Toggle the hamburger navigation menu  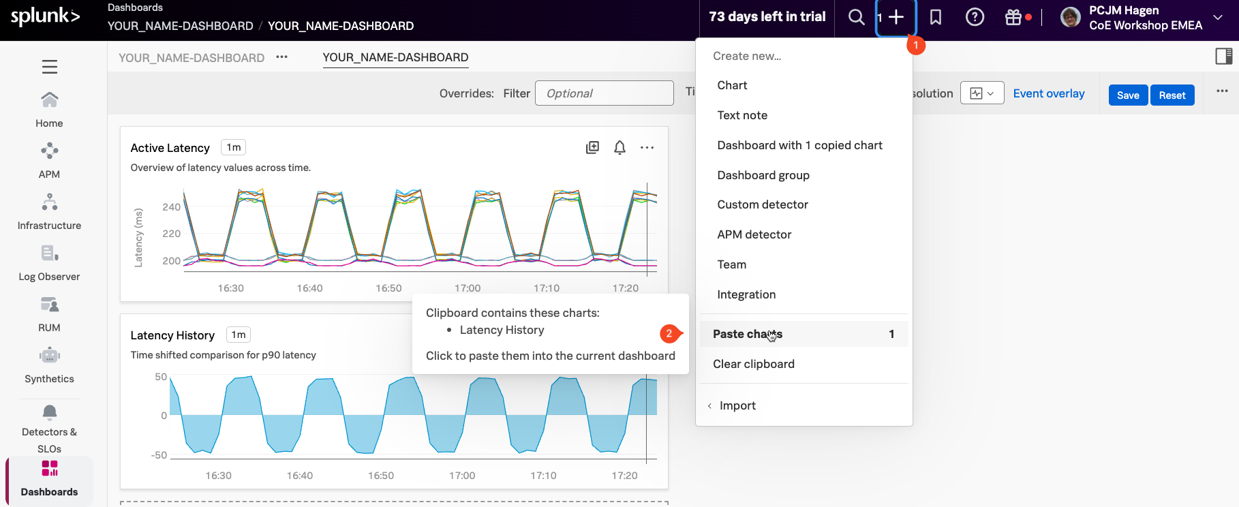[x=49, y=67]
